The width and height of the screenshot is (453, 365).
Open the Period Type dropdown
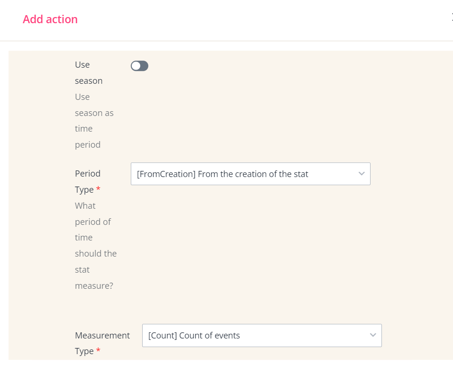coord(250,174)
